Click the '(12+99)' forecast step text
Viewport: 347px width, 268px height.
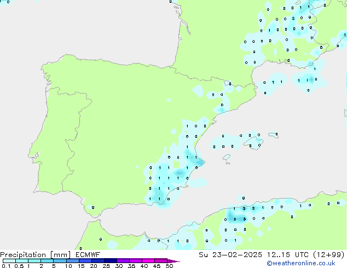[329, 255]
